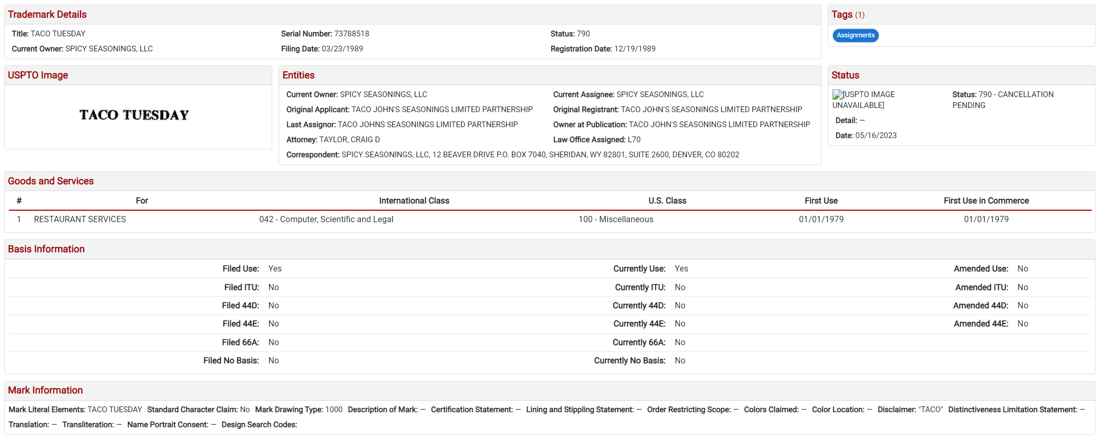Select attorney name TAYLOR, CRAIG D
The width and height of the screenshot is (1098, 436).
[350, 140]
